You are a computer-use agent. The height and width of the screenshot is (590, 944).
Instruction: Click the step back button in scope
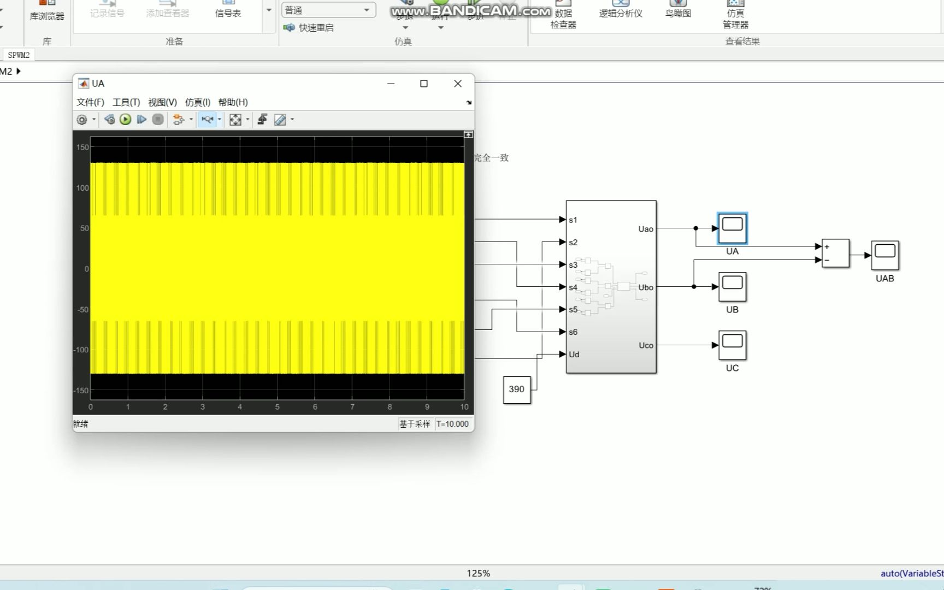click(x=109, y=120)
